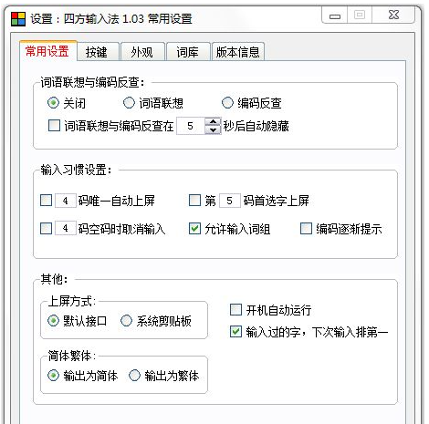Enable 秒后自动隐藏 checkbox
429x424 pixels.
[x=54, y=126]
